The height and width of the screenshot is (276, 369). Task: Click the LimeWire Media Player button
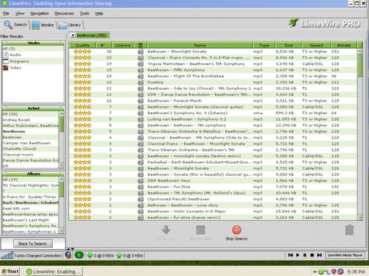tap(345, 255)
